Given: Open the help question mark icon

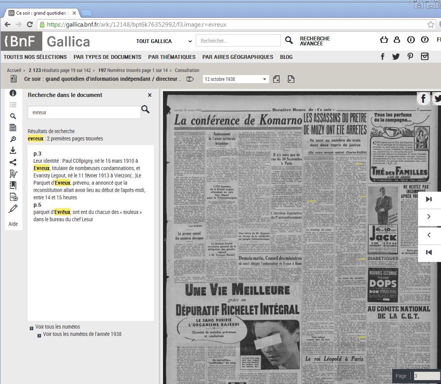Looking at the screenshot, I should (425, 40).
